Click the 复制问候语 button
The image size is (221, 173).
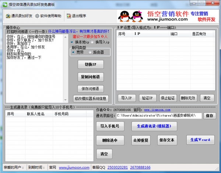pyautogui.click(x=91, y=77)
